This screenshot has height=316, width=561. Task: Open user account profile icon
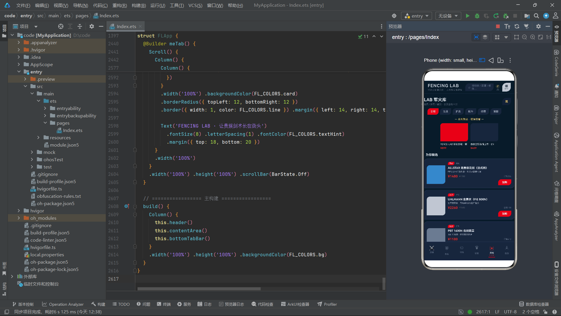pos(555,16)
